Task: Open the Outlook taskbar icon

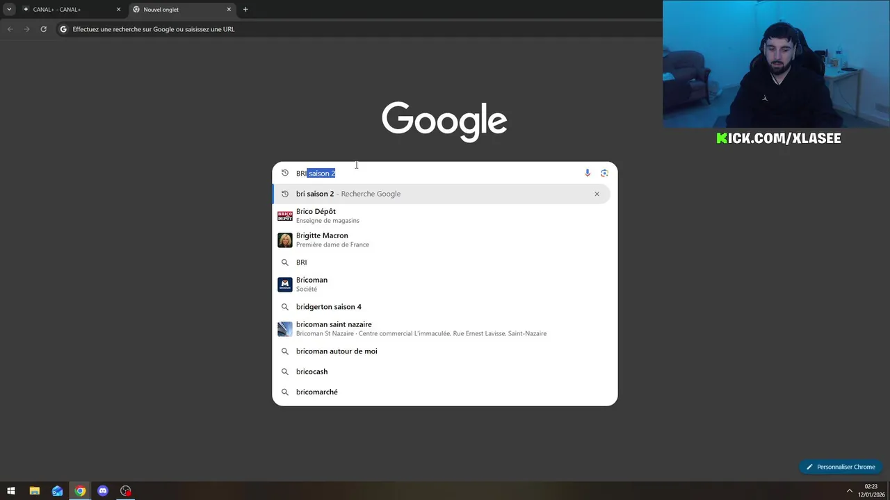Action: pyautogui.click(x=57, y=491)
